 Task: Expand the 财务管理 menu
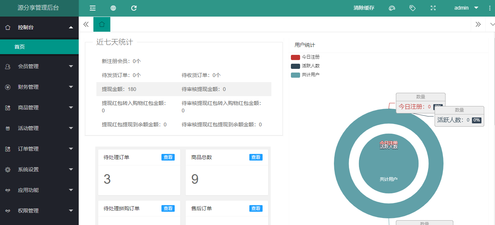[x=71, y=87]
